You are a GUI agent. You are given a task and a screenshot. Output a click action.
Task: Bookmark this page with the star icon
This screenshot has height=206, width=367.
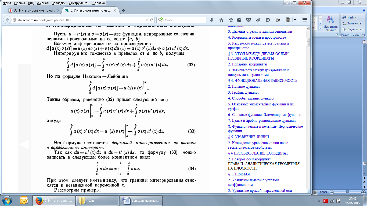(231, 20)
